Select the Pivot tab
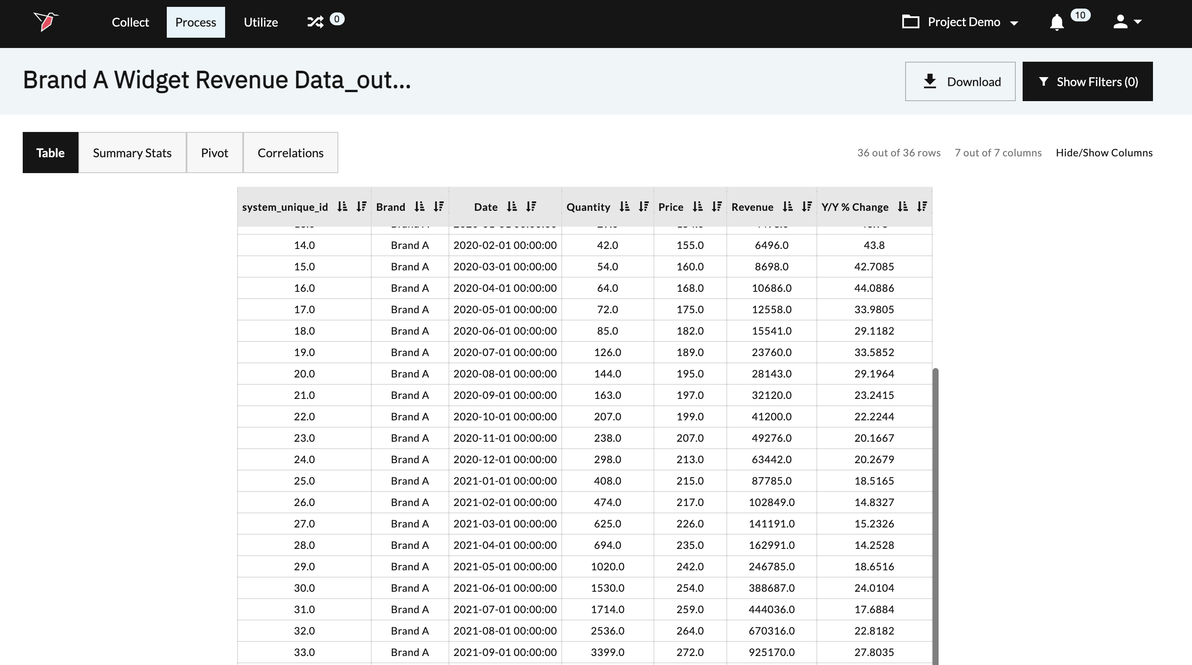This screenshot has width=1192, height=665. click(214, 153)
